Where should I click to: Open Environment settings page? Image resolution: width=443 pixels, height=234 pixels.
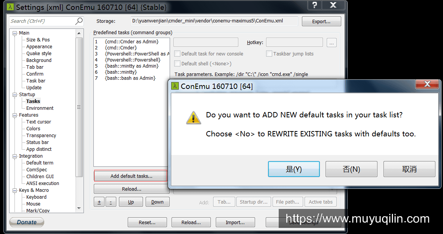[40, 108]
